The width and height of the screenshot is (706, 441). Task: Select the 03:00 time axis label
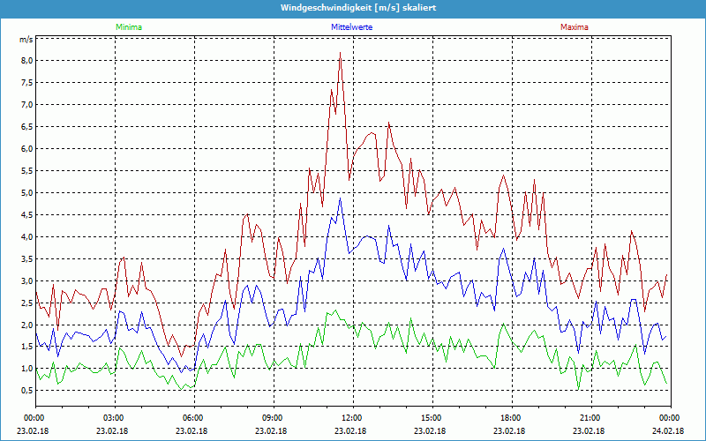114,418
